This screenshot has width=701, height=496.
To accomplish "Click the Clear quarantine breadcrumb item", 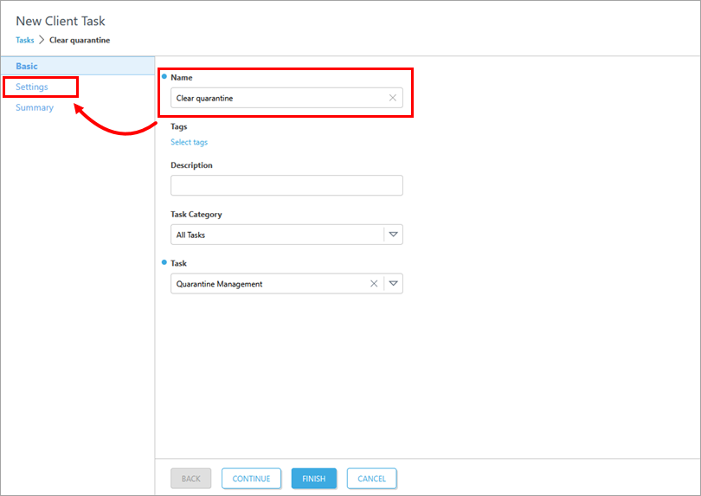I will [x=80, y=40].
